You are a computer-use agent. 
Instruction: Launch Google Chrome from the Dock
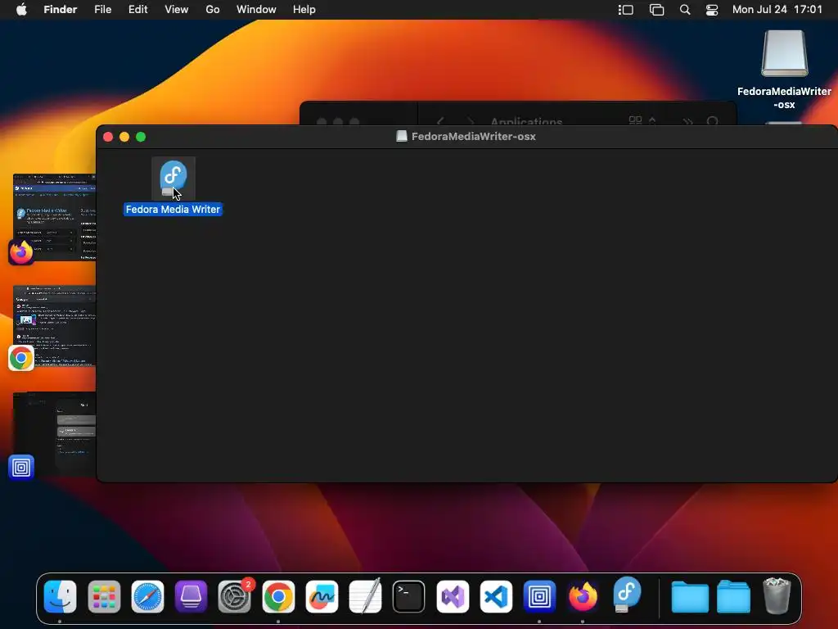(278, 596)
